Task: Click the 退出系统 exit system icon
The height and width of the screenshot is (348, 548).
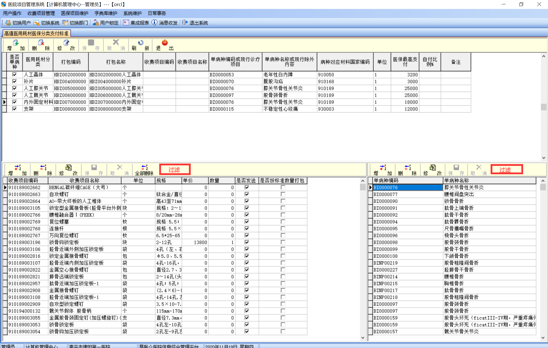Action: point(185,23)
